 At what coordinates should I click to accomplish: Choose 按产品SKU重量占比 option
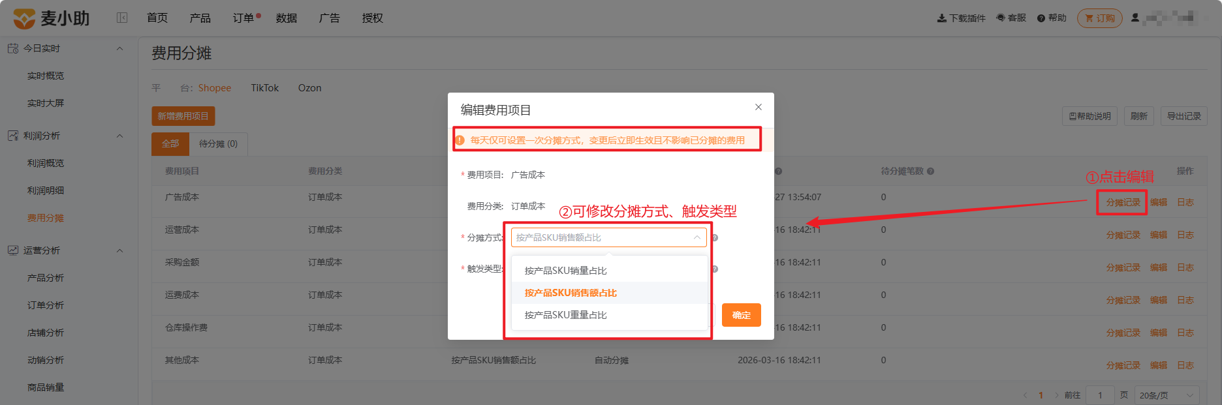coord(610,315)
